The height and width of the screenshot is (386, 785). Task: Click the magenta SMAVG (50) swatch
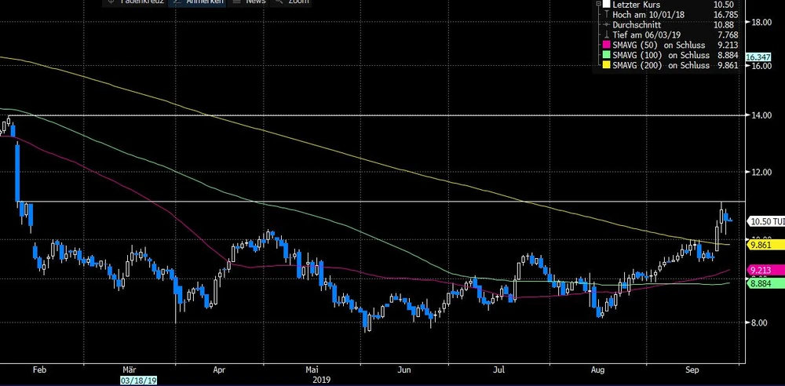pyautogui.click(x=606, y=44)
